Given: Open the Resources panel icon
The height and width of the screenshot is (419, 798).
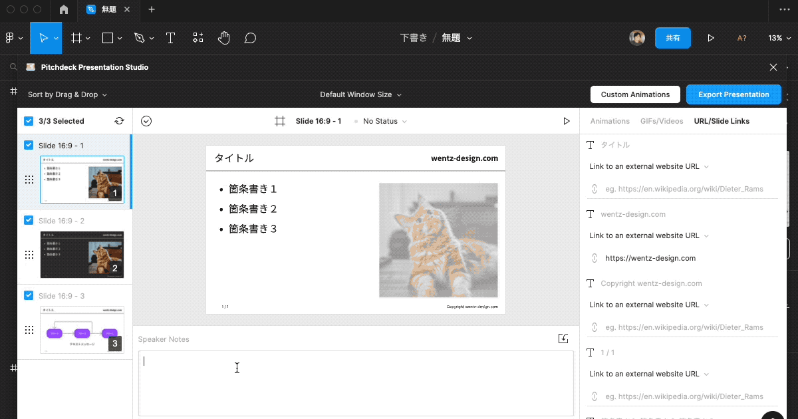Looking at the screenshot, I should [197, 38].
